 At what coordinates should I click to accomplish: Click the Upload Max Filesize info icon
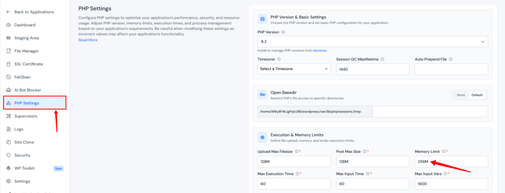pos(296,151)
